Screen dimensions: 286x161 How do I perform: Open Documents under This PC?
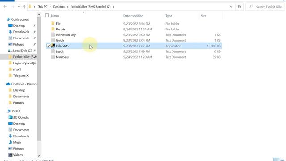(21, 130)
